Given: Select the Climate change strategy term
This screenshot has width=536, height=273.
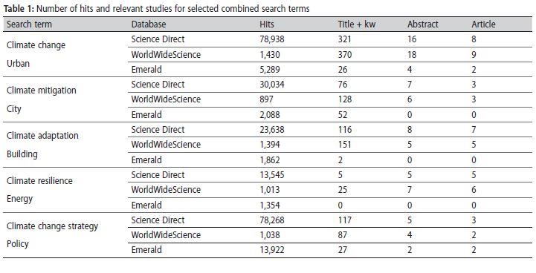Looking at the screenshot, I should click(x=52, y=226).
